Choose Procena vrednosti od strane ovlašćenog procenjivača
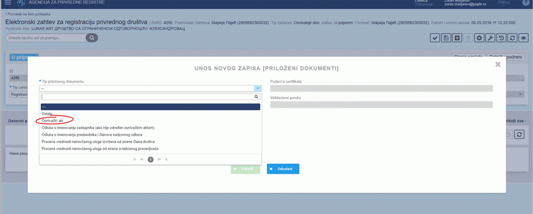Screen dimensions: 533x214 click(x=100, y=149)
